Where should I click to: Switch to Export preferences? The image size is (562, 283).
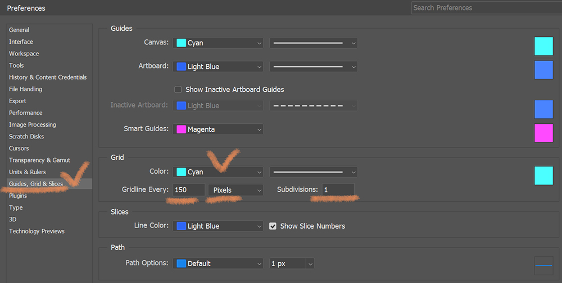pos(17,101)
